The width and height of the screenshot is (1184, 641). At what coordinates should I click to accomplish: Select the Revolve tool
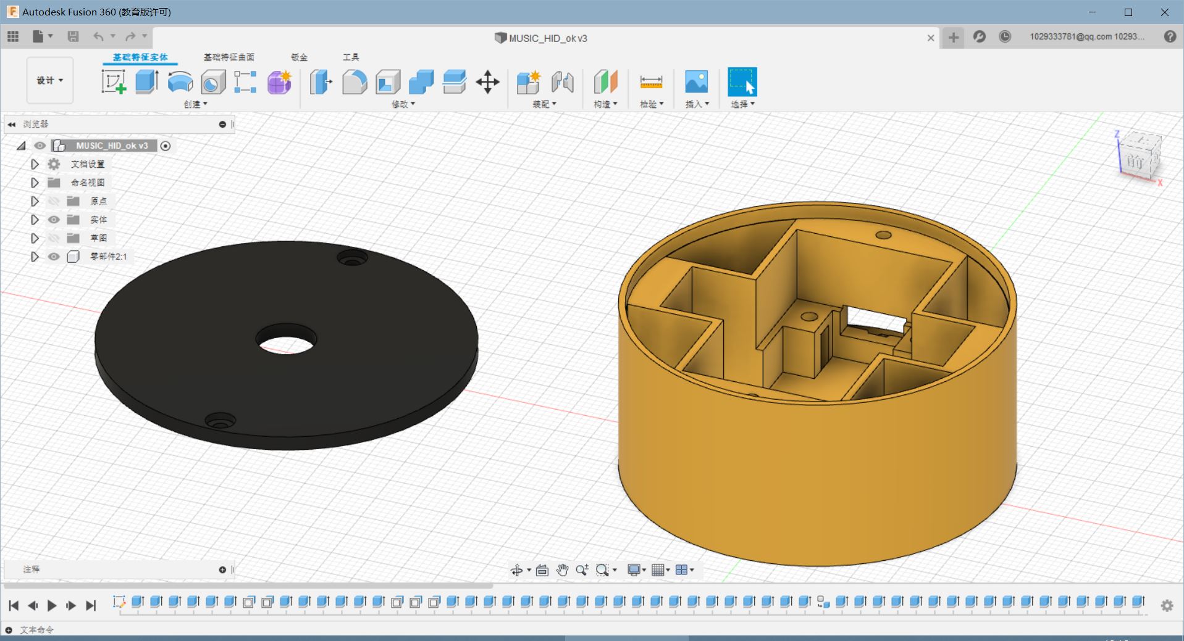[180, 81]
